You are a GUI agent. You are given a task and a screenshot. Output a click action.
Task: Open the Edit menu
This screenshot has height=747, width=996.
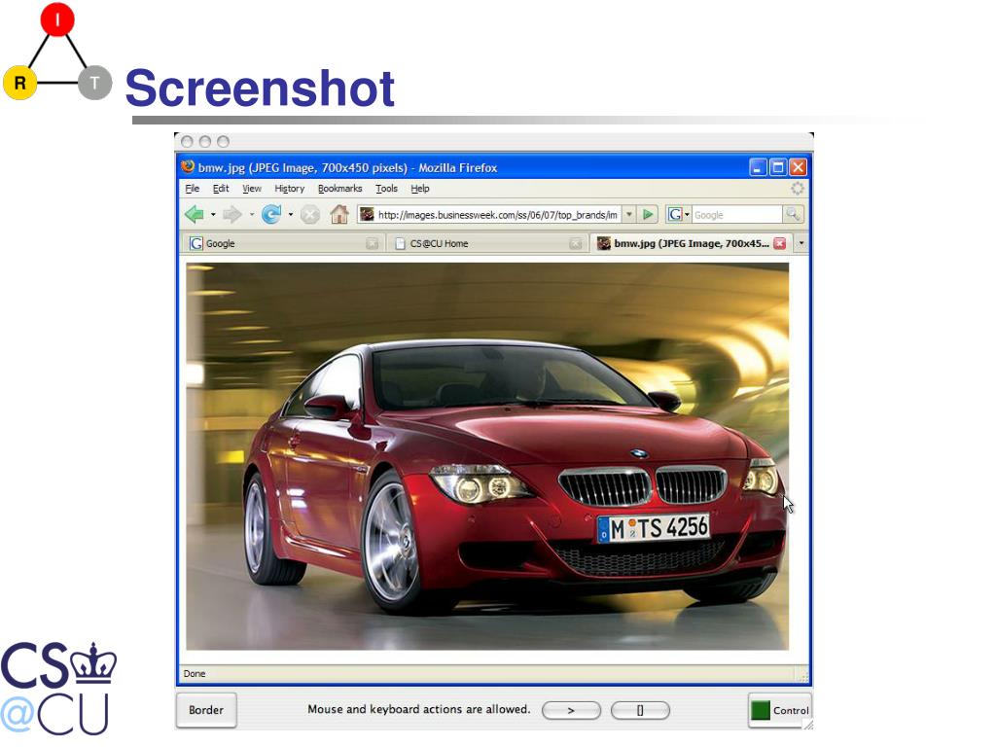221,188
